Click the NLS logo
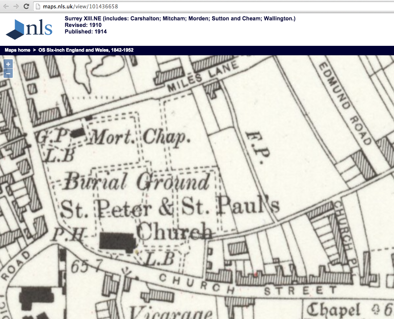Image resolution: width=394 pixels, height=319 pixels. 29,29
